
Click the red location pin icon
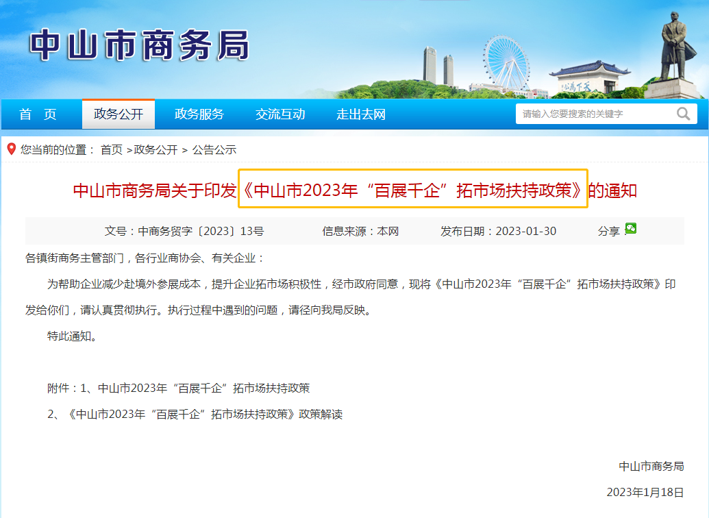pyautogui.click(x=10, y=149)
